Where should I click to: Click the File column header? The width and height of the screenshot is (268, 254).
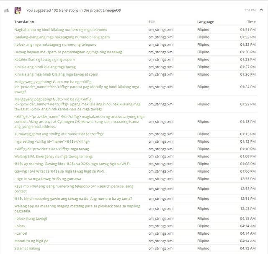151,22
